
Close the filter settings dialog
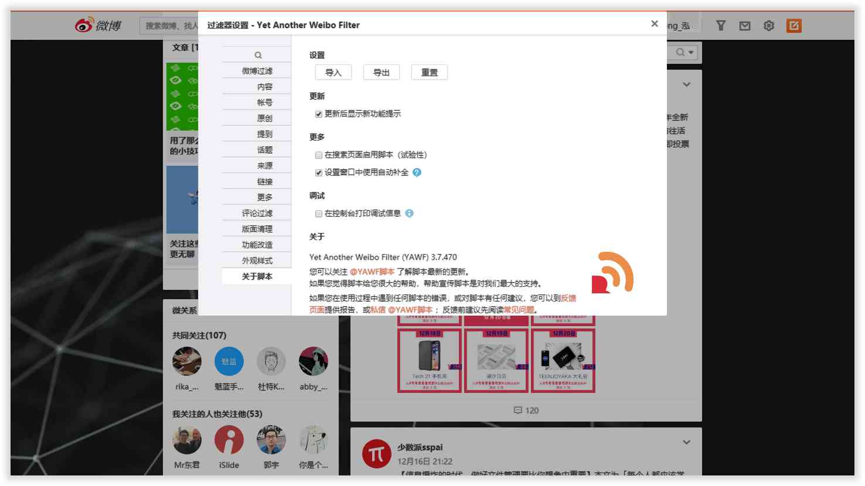655,23
